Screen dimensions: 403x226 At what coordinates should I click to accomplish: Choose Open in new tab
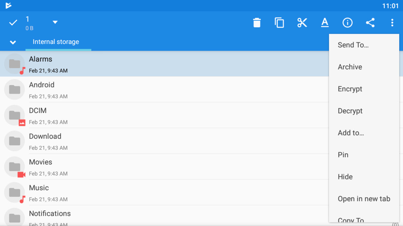(364, 199)
